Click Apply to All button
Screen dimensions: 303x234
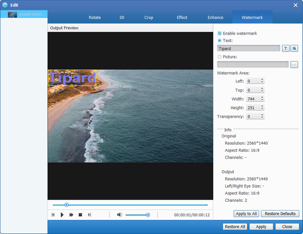[x=246, y=214]
